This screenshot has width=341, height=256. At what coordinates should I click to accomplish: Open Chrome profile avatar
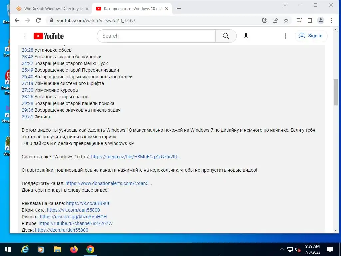tap(321, 20)
